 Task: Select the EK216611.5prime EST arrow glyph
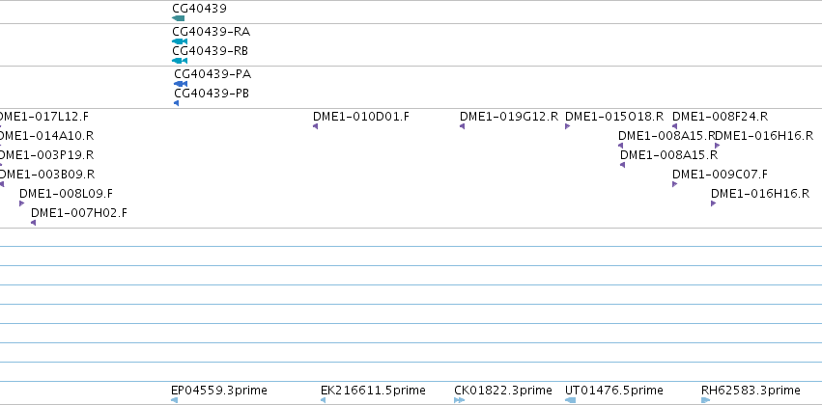323,400
